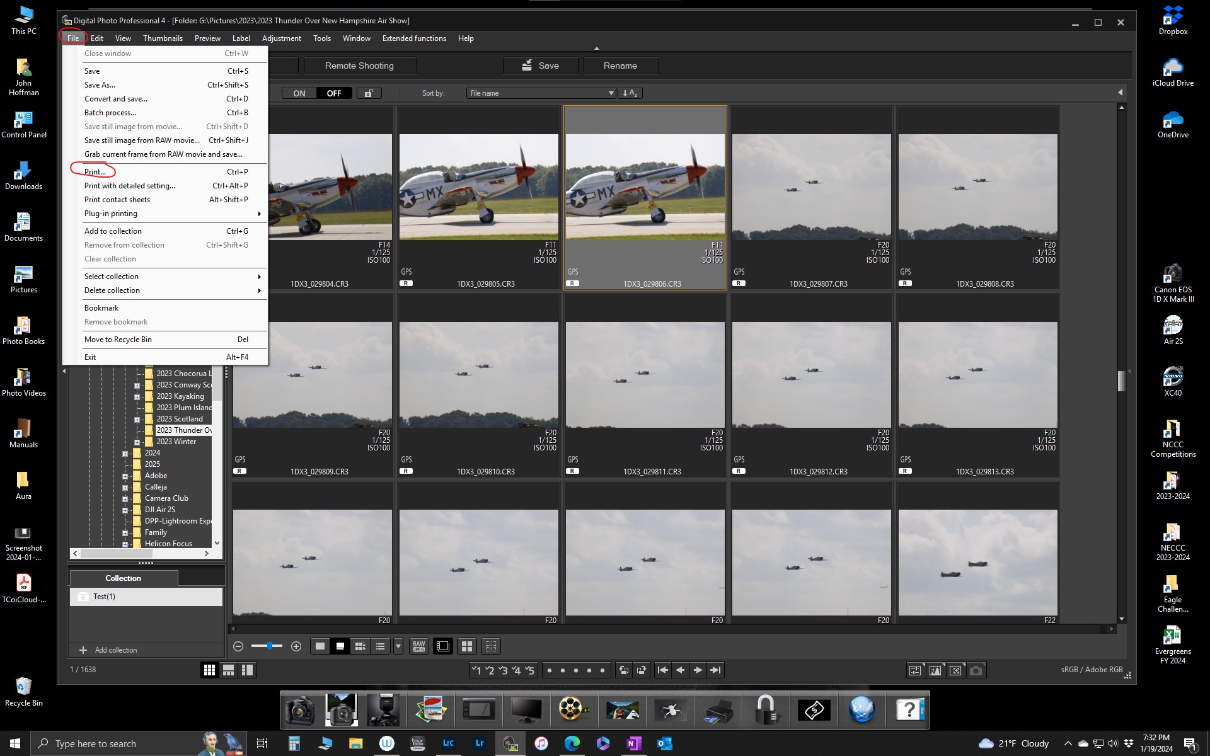Viewport: 1210px width, 756px height.
Task: Select the RAW/JPEG filter icon
Action: coord(418,646)
